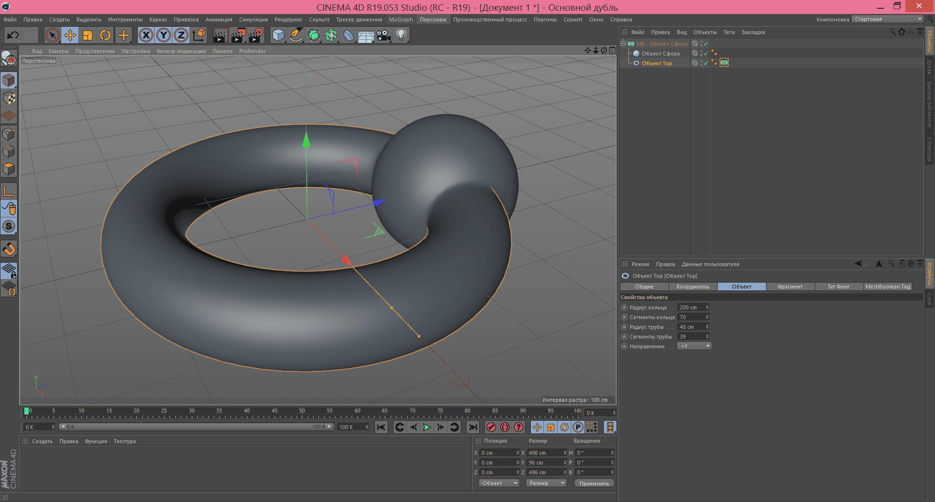Render to Picture Viewer
The width and height of the screenshot is (935, 502).
point(238,35)
